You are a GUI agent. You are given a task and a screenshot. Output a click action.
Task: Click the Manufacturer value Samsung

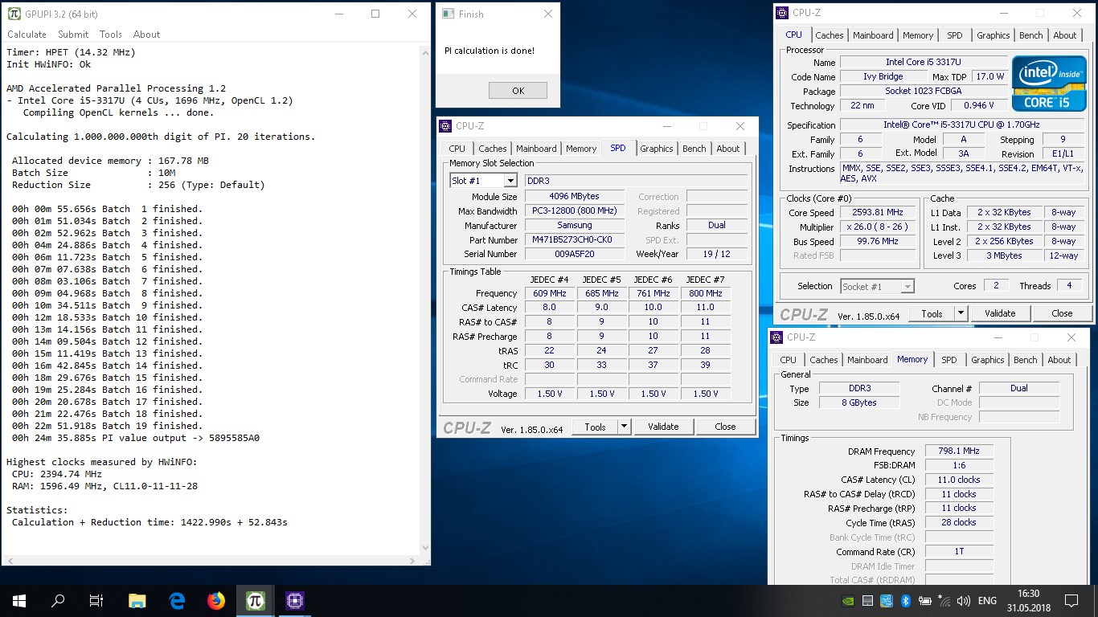coord(574,226)
